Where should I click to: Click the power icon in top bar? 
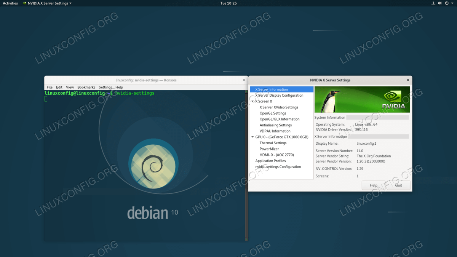(x=447, y=3)
